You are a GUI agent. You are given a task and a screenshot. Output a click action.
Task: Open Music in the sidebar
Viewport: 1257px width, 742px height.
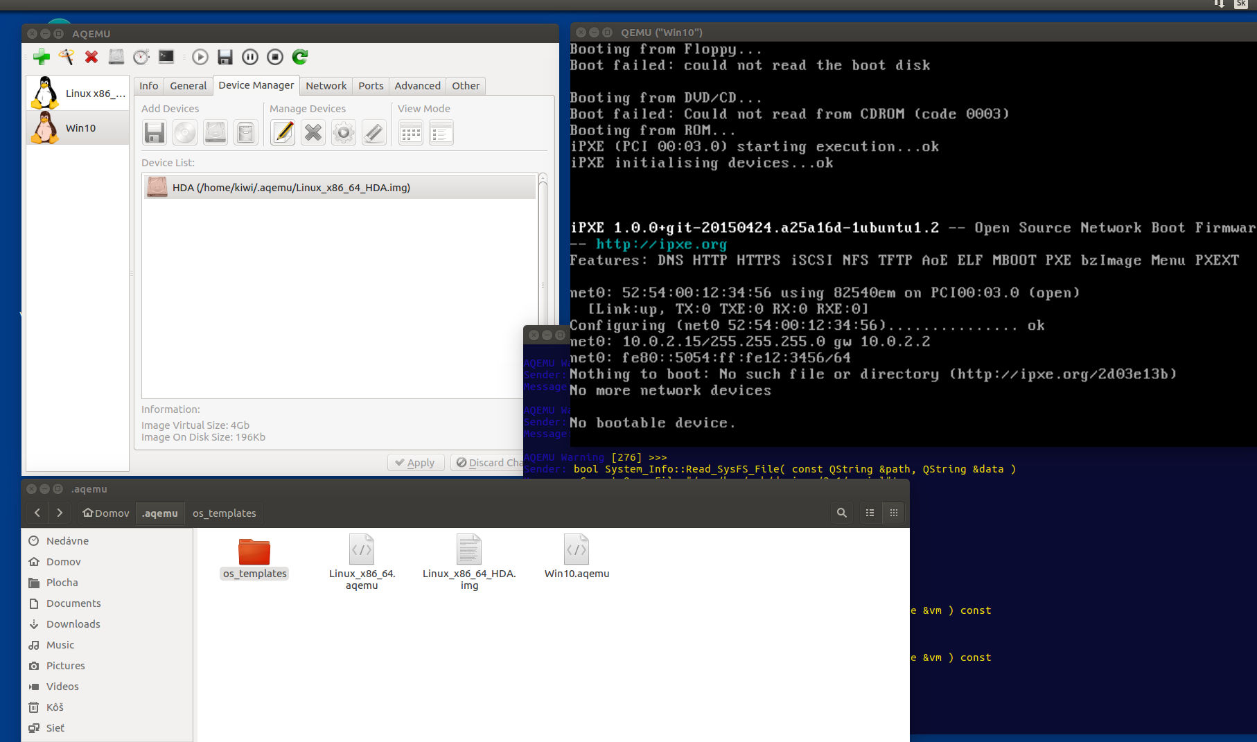pos(107,644)
